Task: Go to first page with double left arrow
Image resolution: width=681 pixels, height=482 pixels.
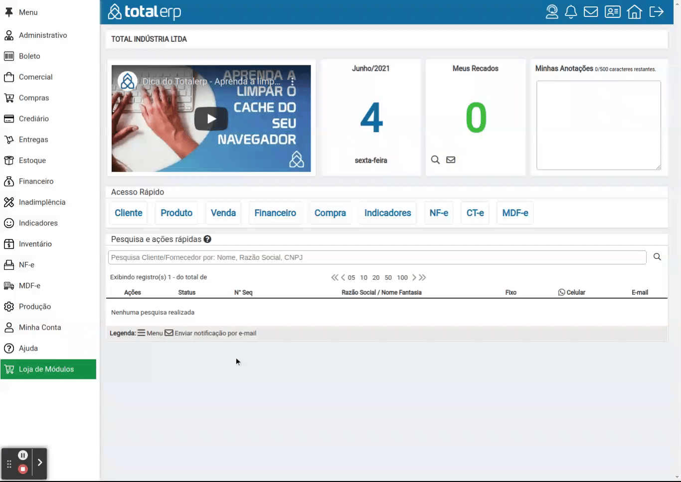Action: coord(335,277)
